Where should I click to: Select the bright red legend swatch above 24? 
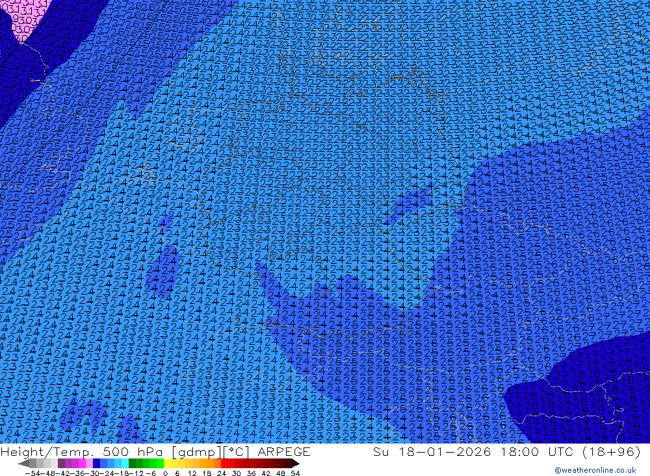(x=224, y=464)
